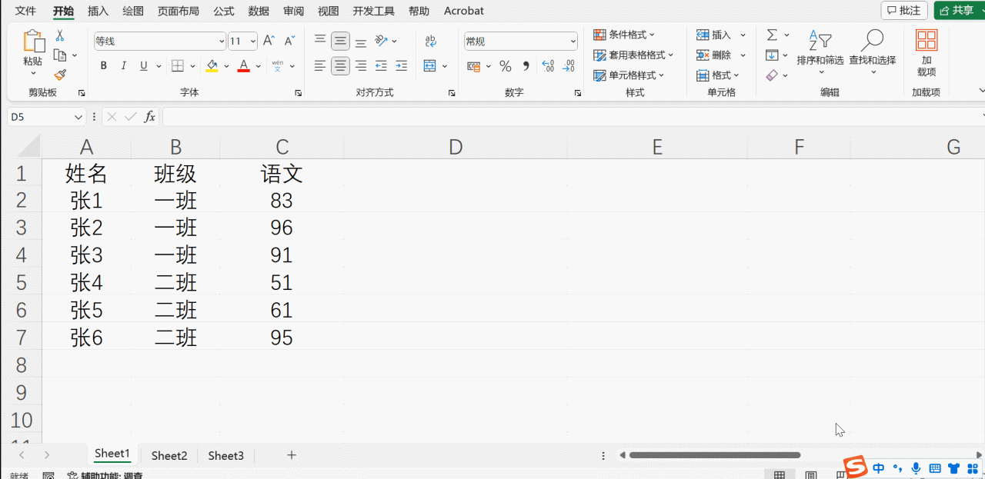Image resolution: width=985 pixels, height=479 pixels.
Task: Apply comma style number format
Action: click(526, 67)
